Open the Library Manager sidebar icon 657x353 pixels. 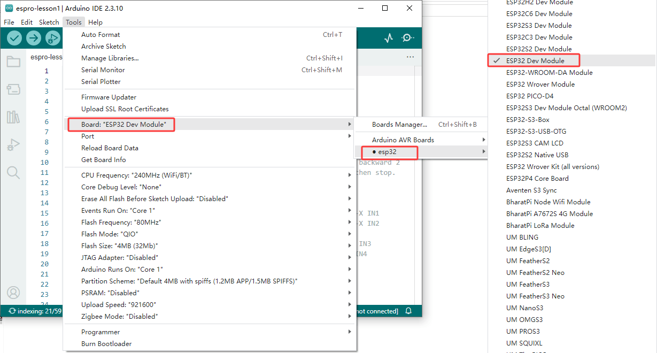pos(13,117)
